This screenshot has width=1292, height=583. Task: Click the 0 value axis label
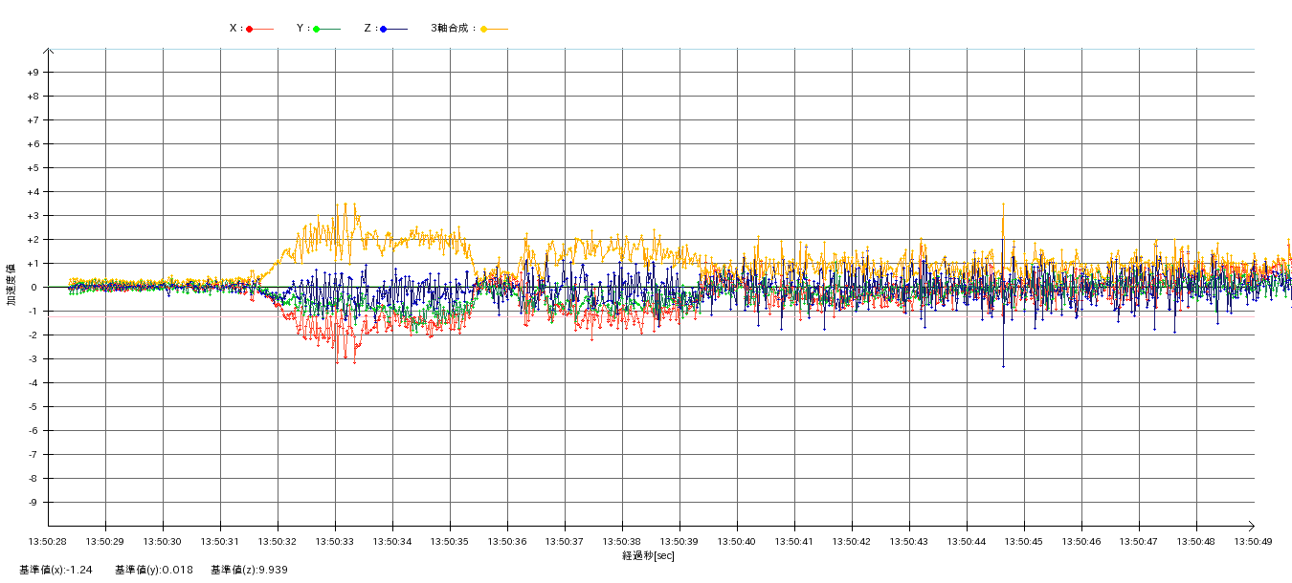click(35, 288)
